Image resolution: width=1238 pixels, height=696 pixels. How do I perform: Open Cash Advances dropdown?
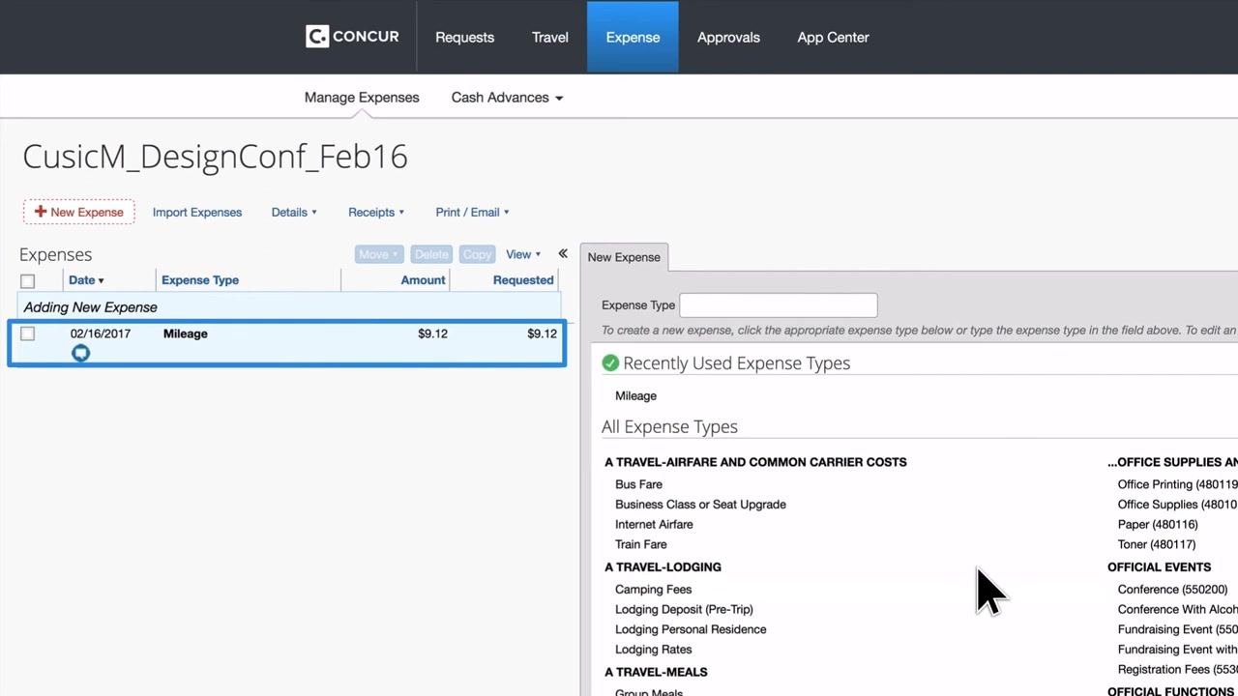click(507, 98)
